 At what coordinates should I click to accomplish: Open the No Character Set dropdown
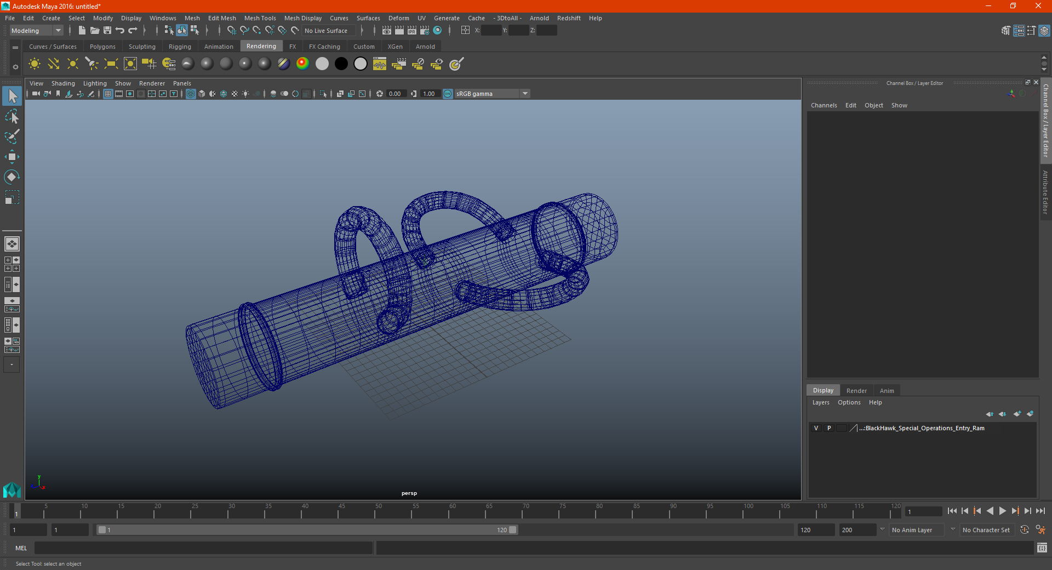pyautogui.click(x=988, y=530)
